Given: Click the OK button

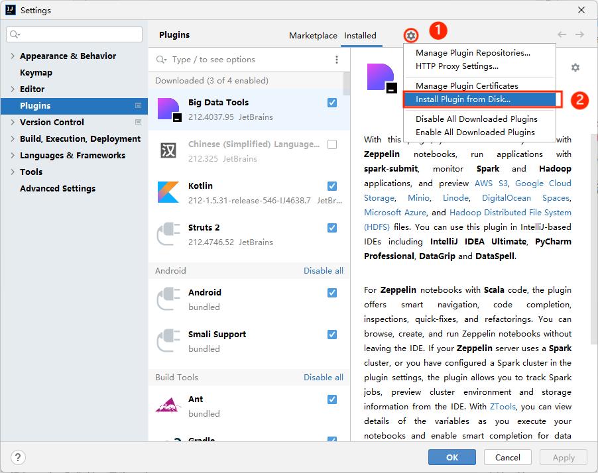Looking at the screenshot, I should pyautogui.click(x=452, y=457).
